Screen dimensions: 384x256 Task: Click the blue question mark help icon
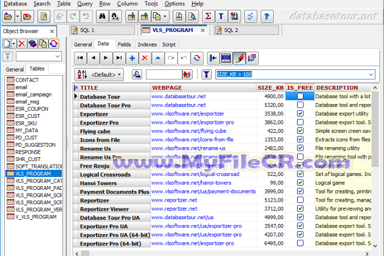[x=267, y=17]
